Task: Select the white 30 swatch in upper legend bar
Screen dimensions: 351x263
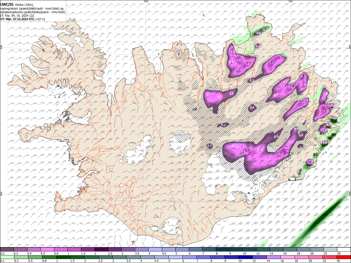Action: tap(344, 250)
